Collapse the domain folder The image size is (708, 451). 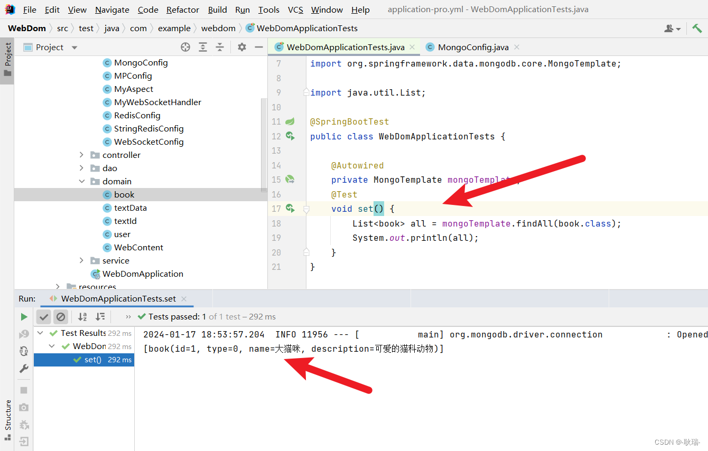[81, 181]
